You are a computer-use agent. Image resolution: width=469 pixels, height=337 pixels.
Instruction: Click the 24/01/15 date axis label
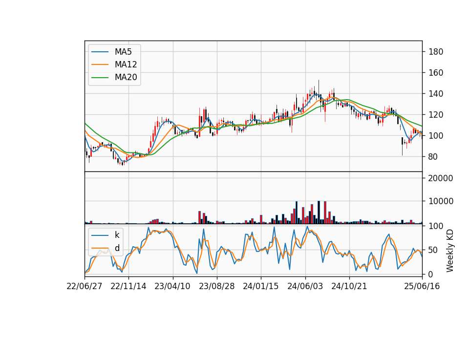click(260, 286)
